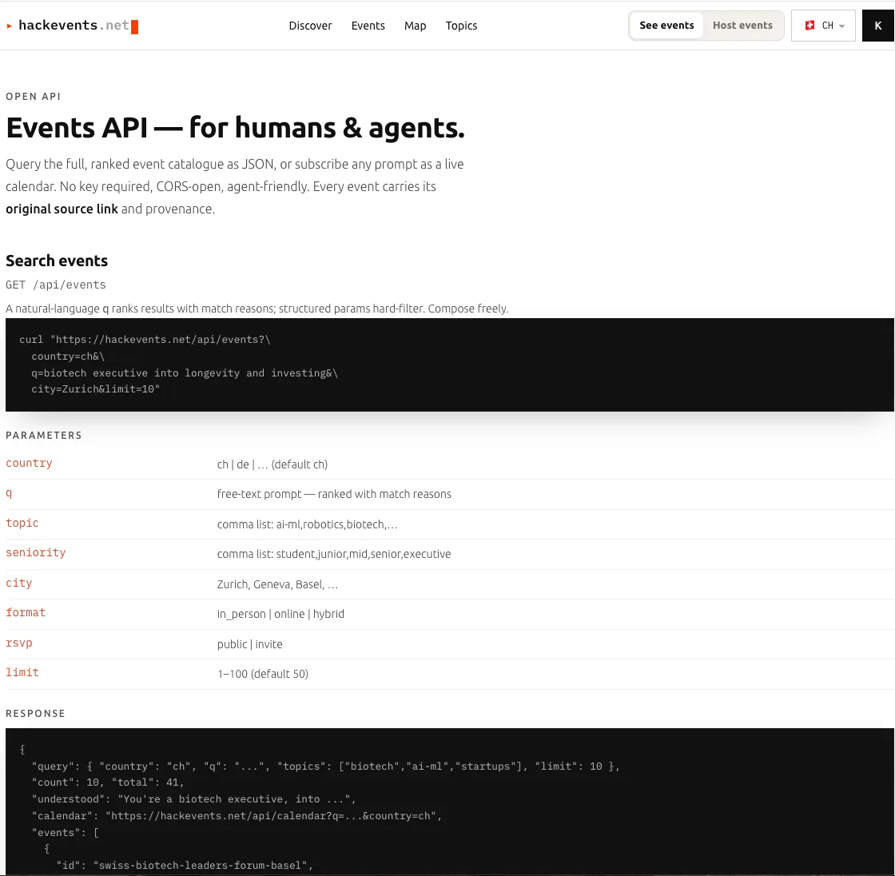Click the 'limit' parameter name

click(x=22, y=673)
